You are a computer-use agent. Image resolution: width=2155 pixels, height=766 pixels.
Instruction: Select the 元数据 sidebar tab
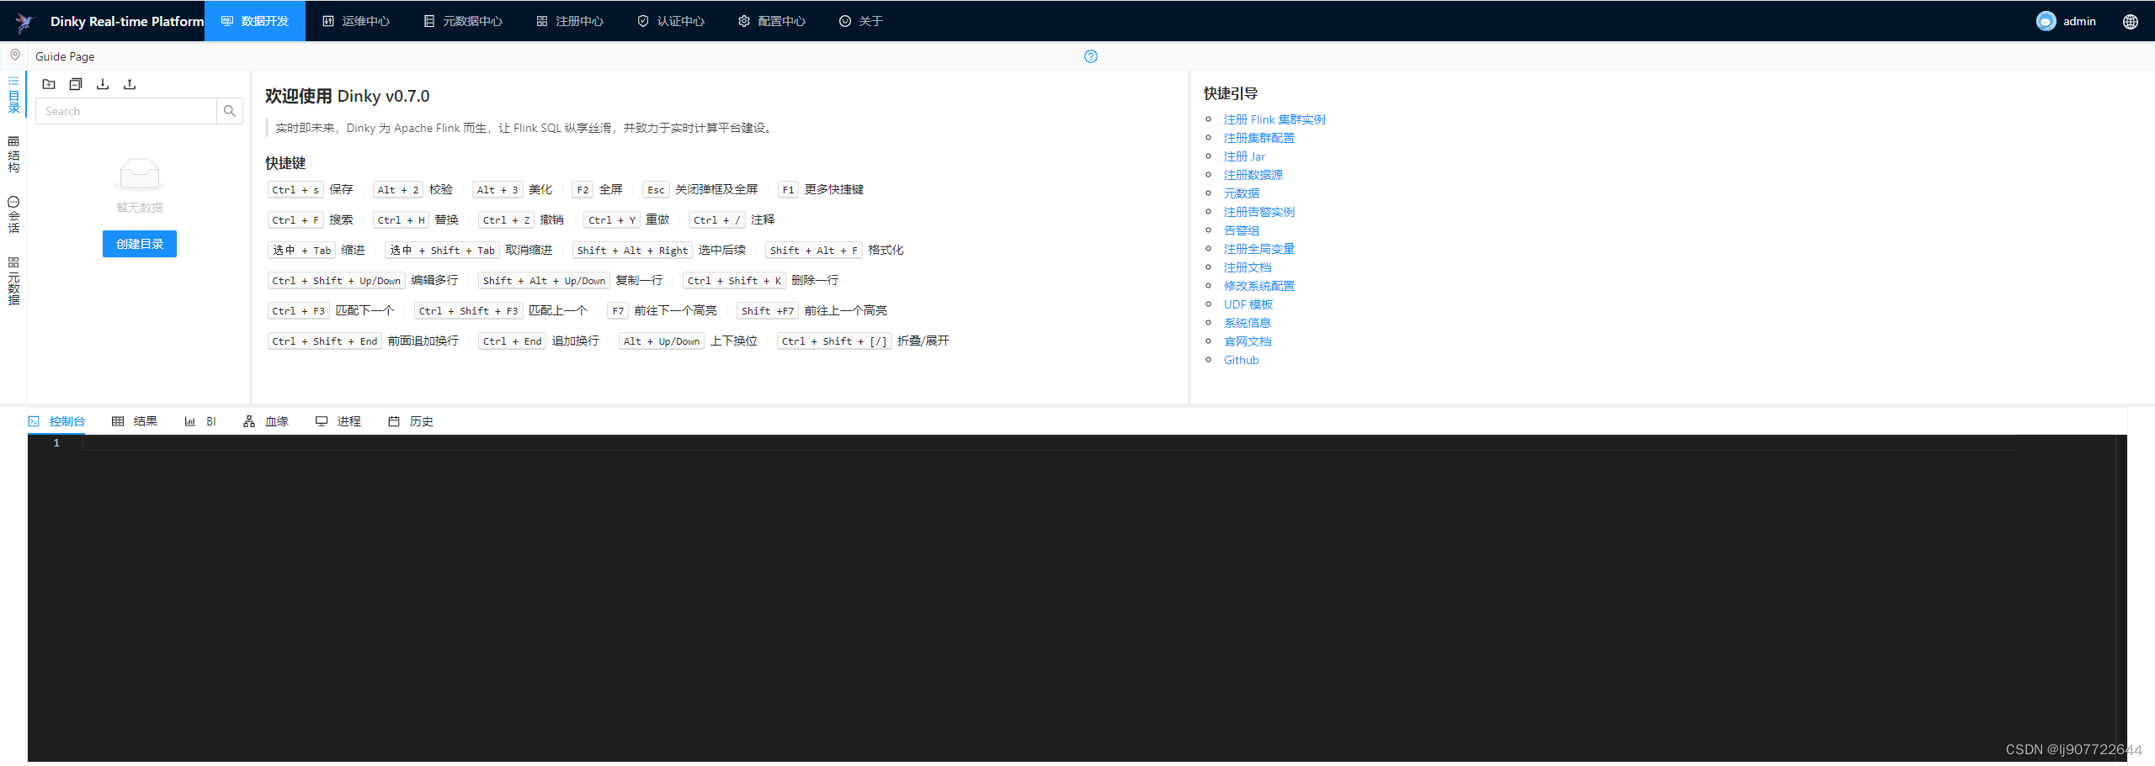[x=13, y=282]
